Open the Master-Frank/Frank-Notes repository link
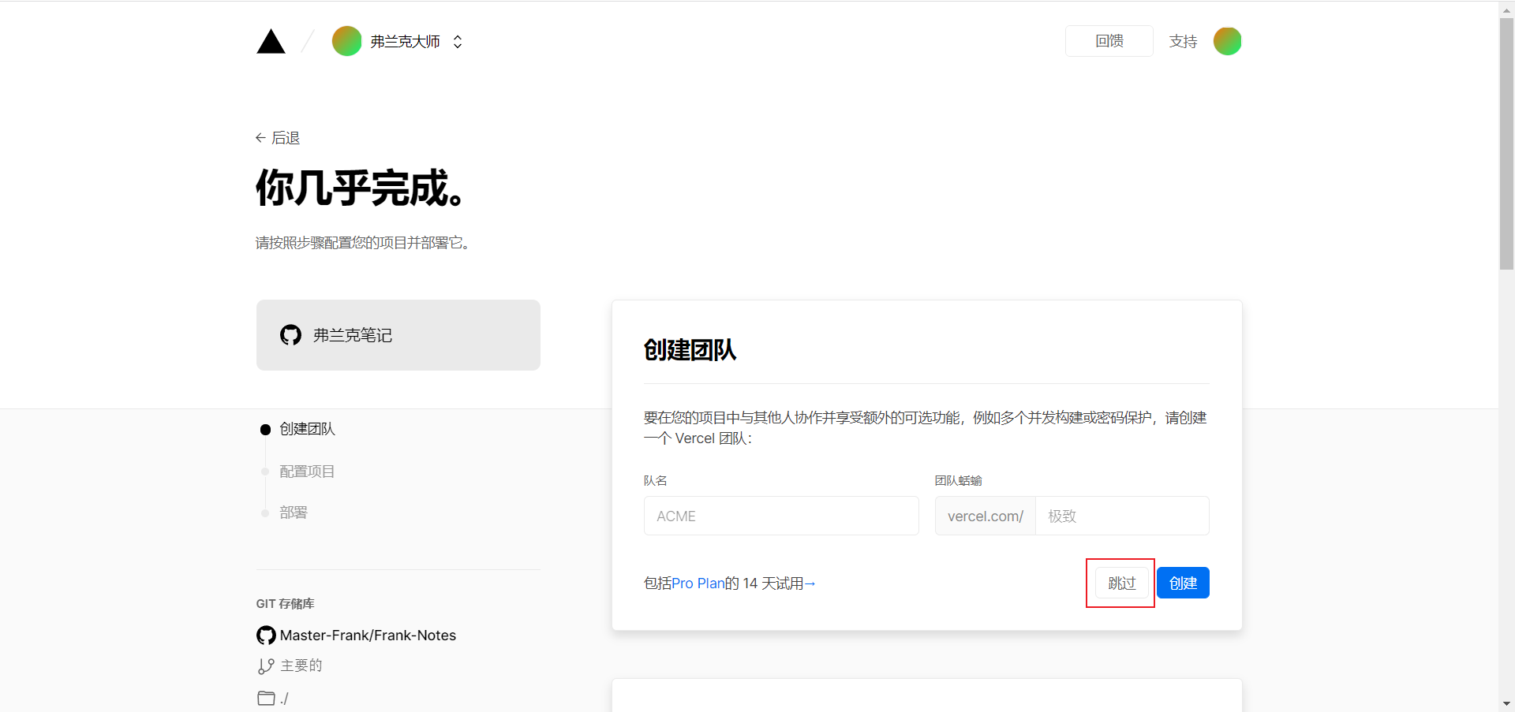1515x712 pixels. (368, 636)
